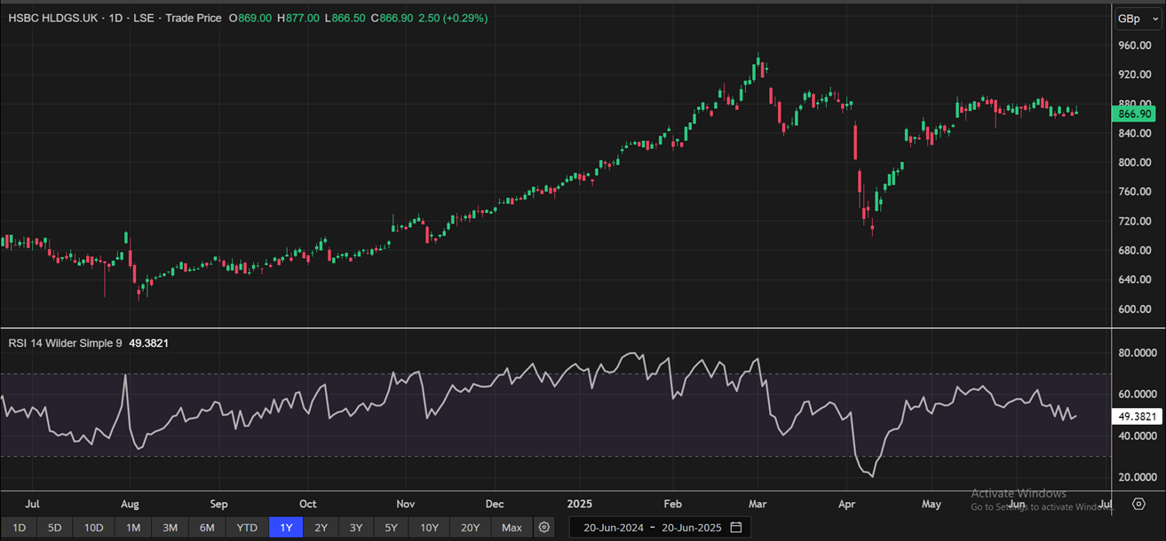Viewport: 1166px width, 541px height.
Task: Set chart range to 1M
Action: 133,528
